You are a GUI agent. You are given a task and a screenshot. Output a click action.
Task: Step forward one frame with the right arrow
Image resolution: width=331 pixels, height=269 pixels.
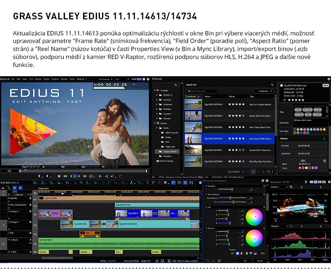pyautogui.click(x=79, y=176)
